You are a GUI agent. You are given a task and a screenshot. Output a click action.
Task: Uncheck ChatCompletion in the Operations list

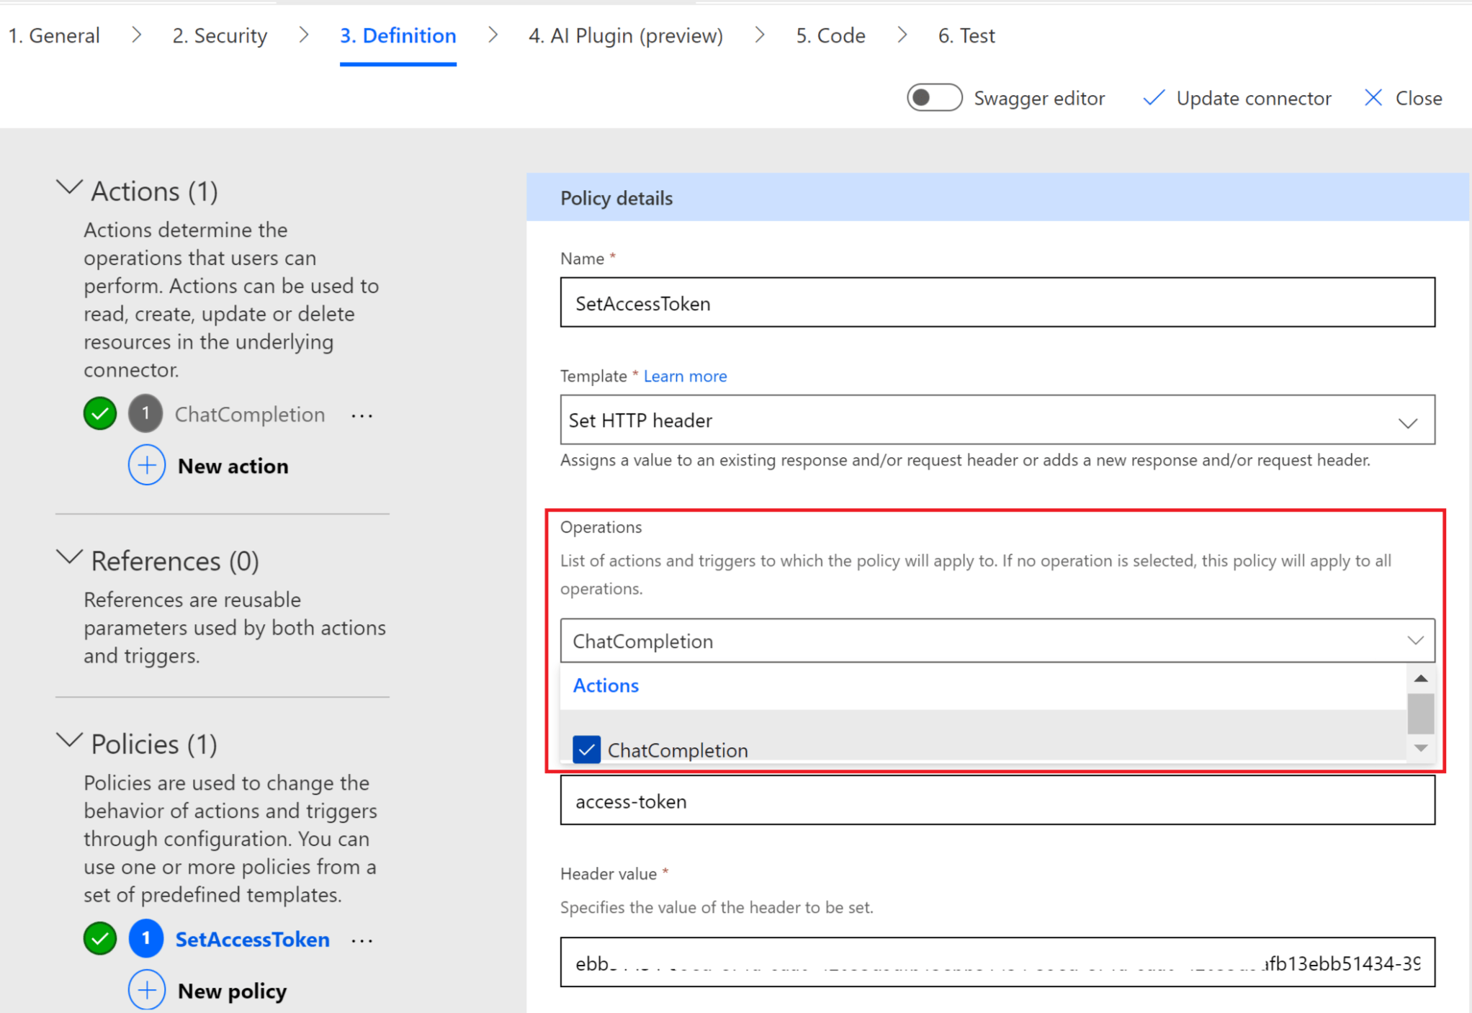tap(586, 749)
